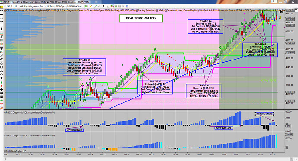The height and width of the screenshot is (161, 298).
Task: Select the black square marker tool
Action: click(2, 97)
